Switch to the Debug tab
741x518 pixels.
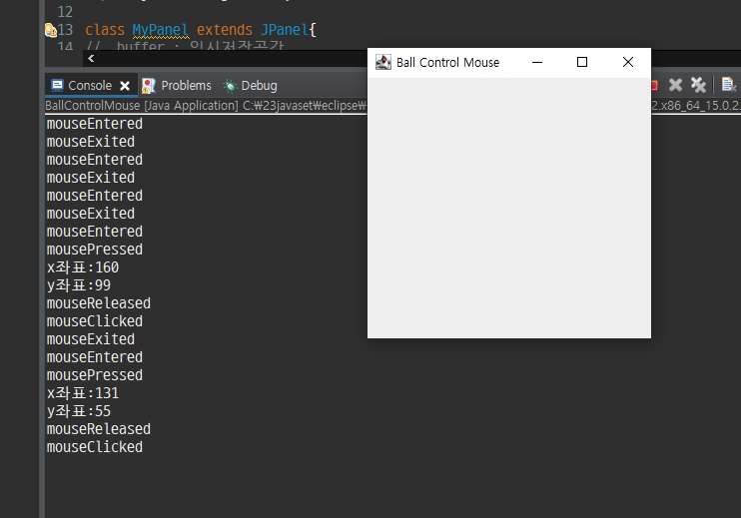pyautogui.click(x=259, y=86)
